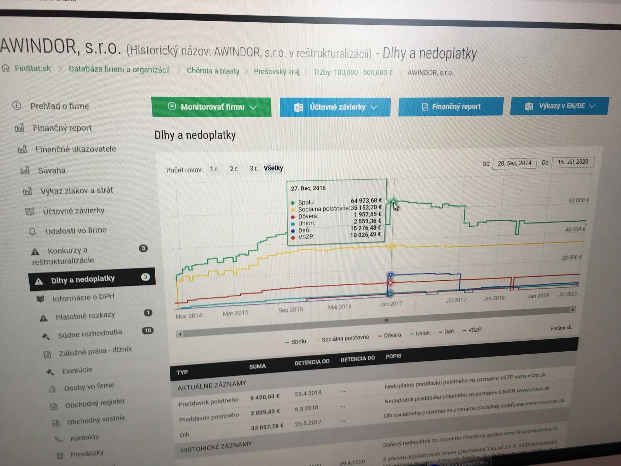
Task: Click icon beside Prevádzky
Action: 60,456
